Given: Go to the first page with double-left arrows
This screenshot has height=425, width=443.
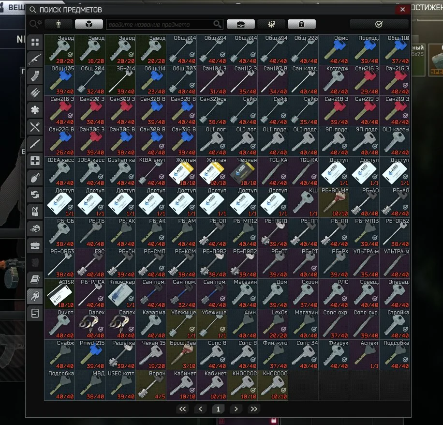Looking at the screenshot, I should pyautogui.click(x=182, y=409).
